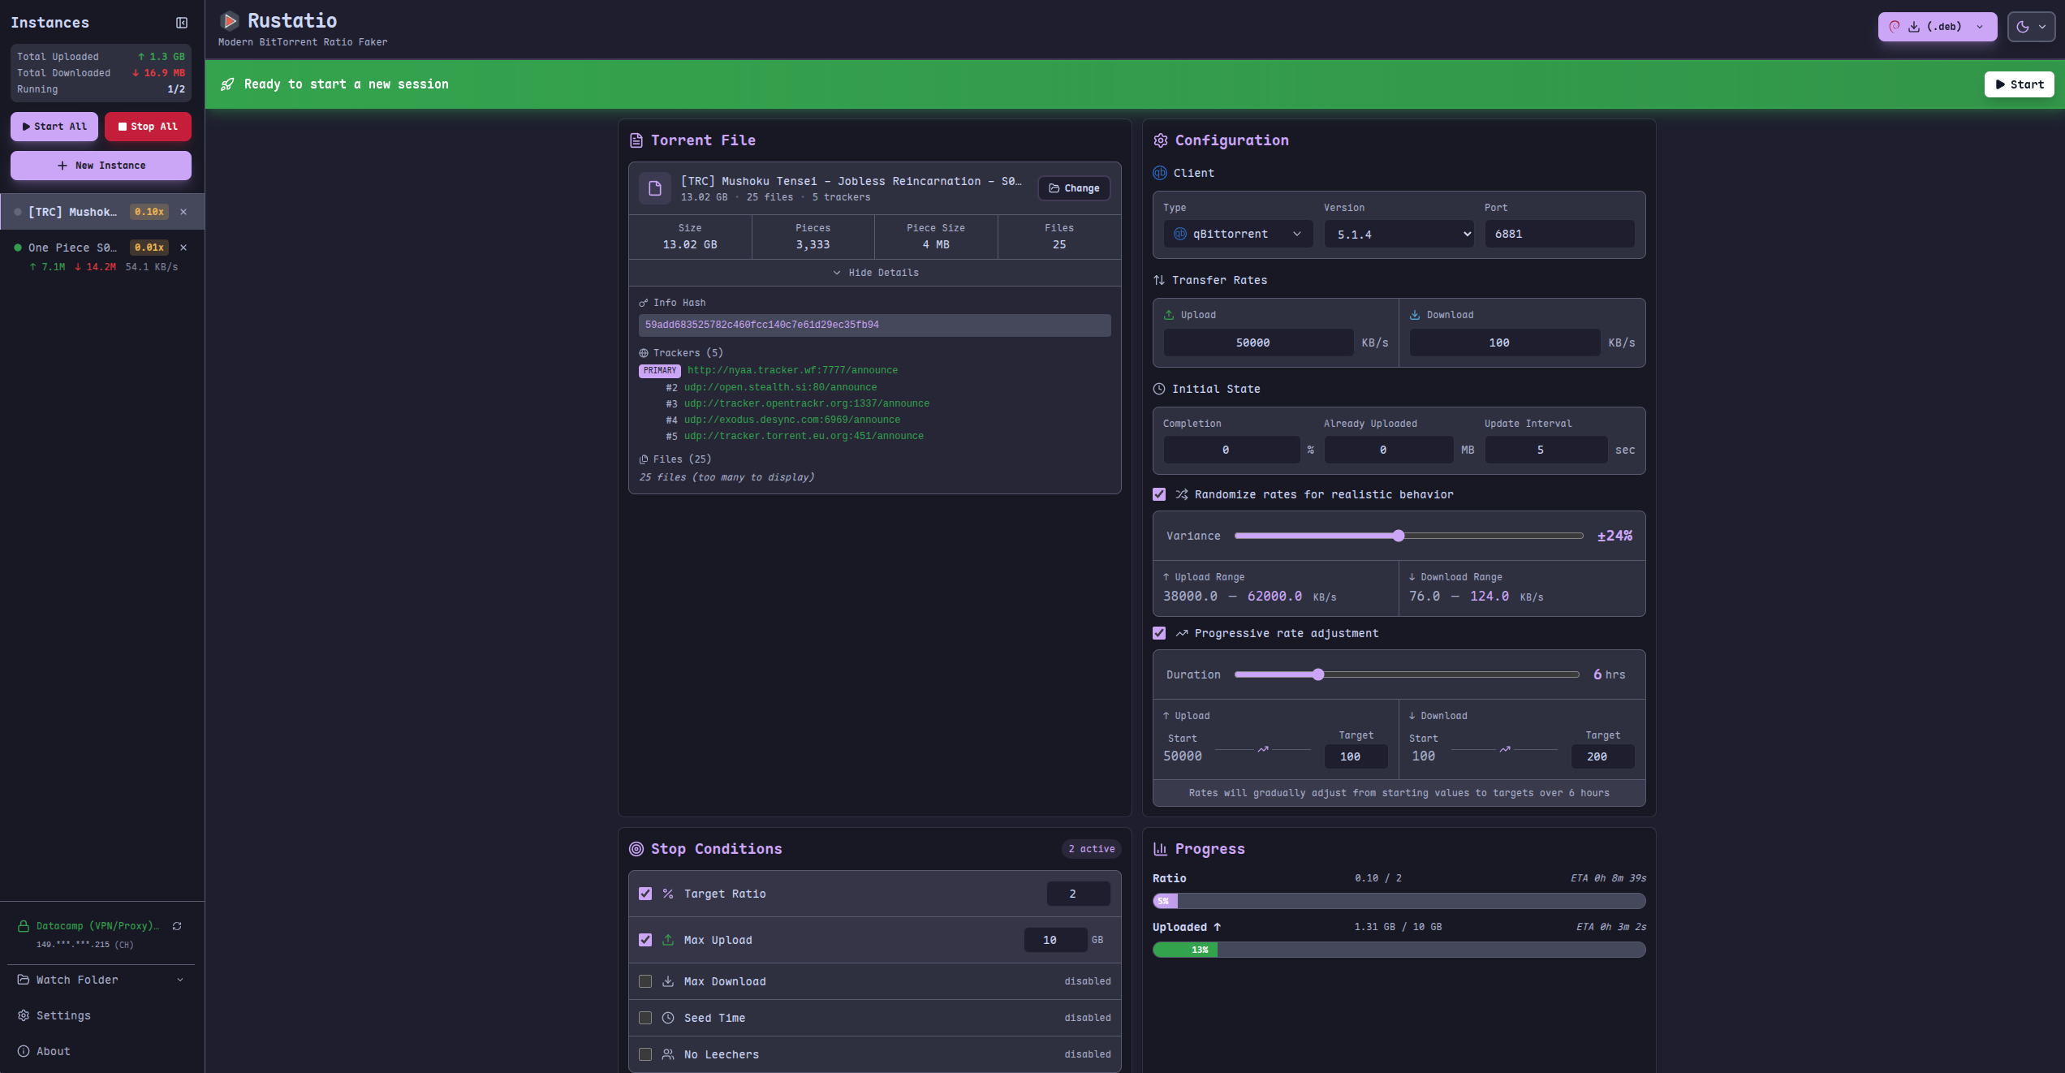
Task: Create a New Instance
Action: tap(101, 166)
